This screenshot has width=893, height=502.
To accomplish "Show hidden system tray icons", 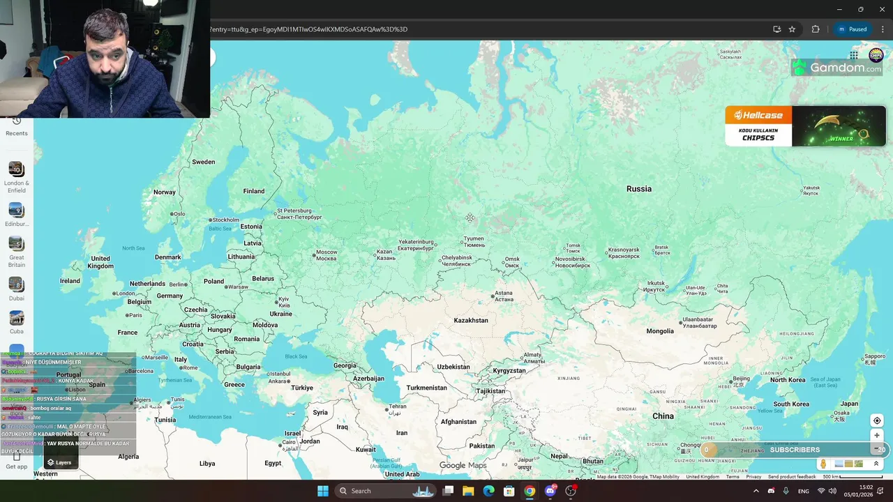I will pos(756,491).
